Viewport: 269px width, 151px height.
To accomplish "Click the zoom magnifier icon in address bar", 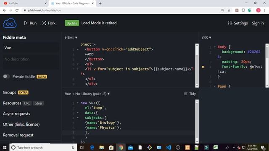I will click(223, 10).
